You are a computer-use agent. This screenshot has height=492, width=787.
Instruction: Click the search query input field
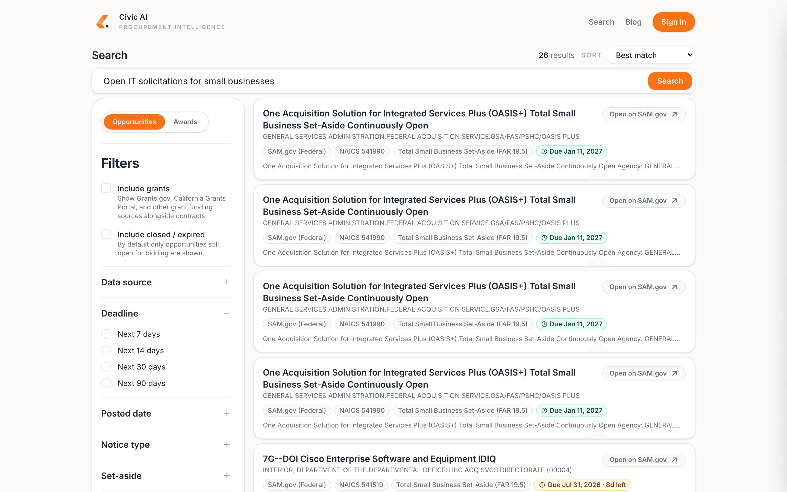(x=371, y=81)
